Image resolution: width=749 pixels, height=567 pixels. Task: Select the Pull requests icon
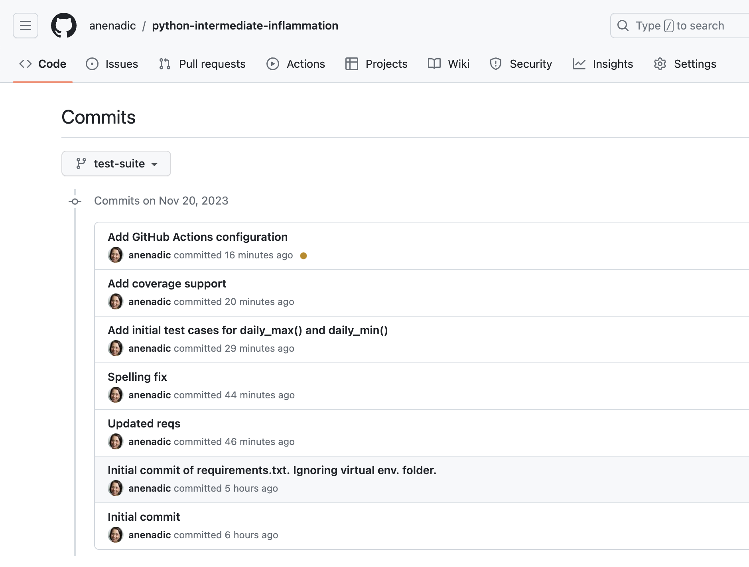point(165,64)
